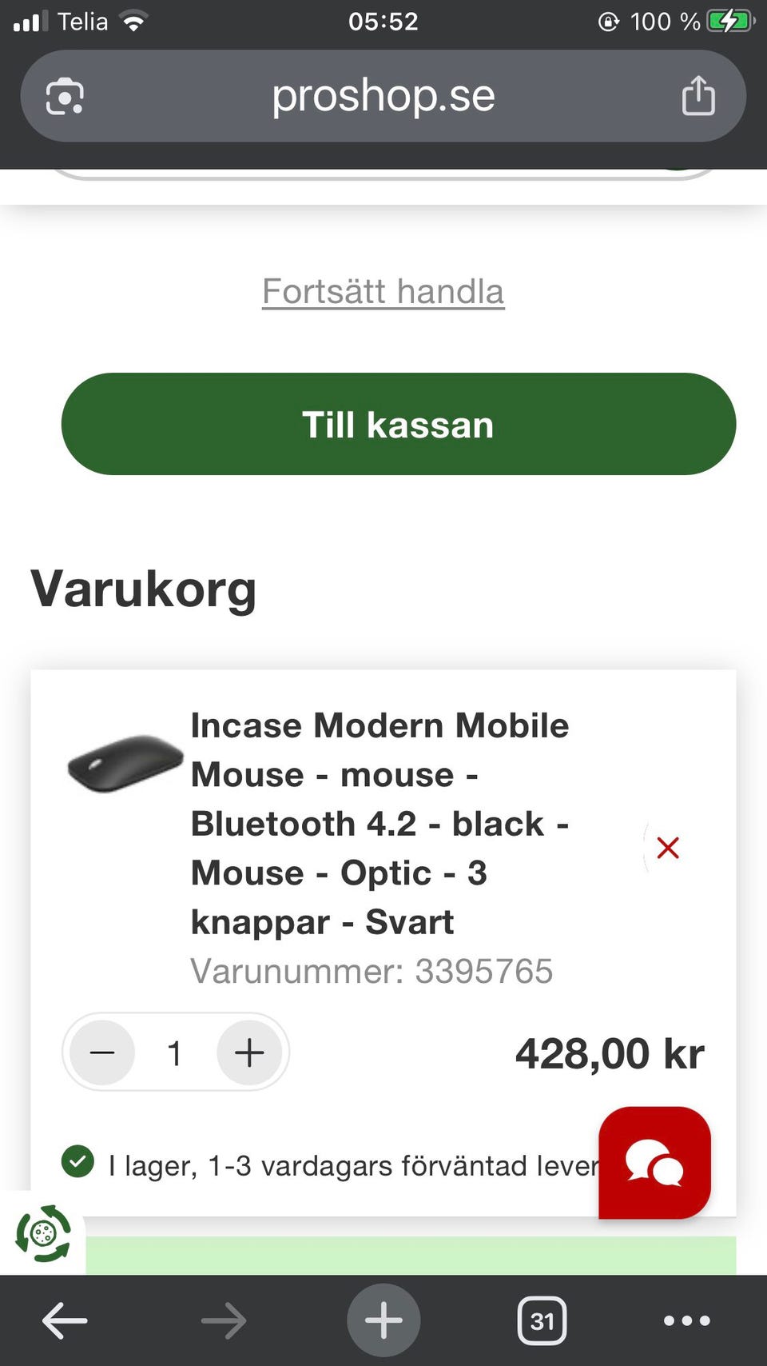Remove the item with the red X

(x=667, y=848)
